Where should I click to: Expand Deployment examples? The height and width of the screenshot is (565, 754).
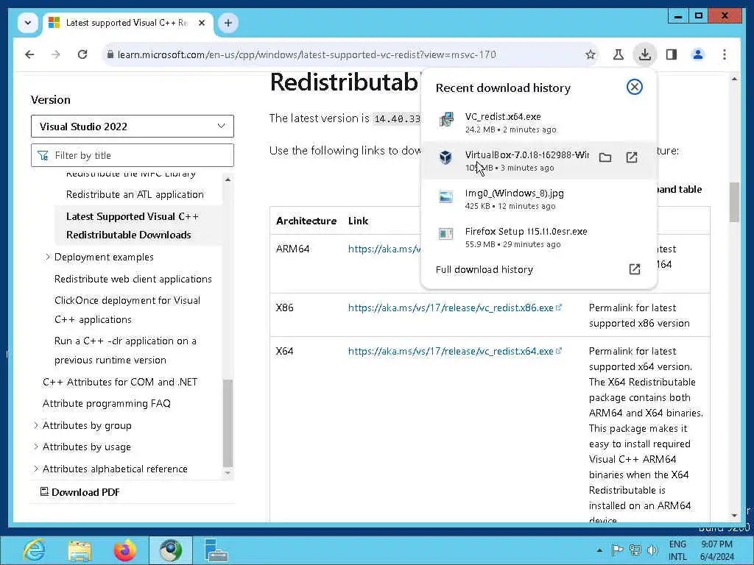(x=47, y=257)
